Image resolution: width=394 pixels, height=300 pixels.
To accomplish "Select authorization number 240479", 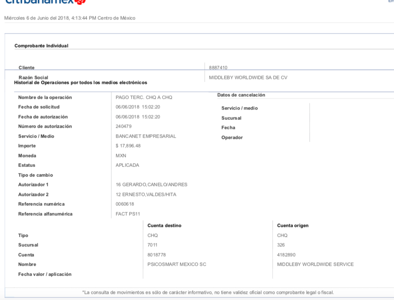I will coord(123,126).
